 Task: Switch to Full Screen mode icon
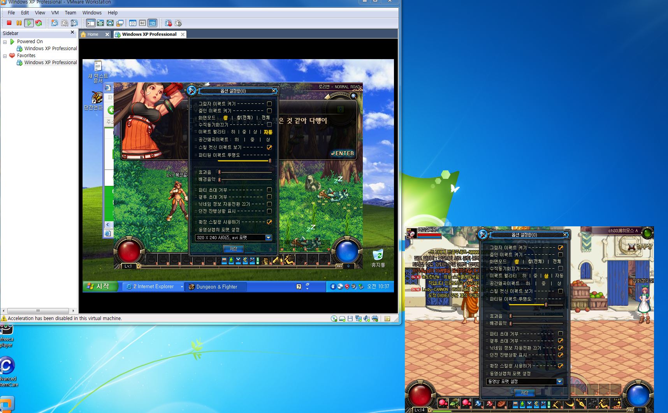click(110, 23)
